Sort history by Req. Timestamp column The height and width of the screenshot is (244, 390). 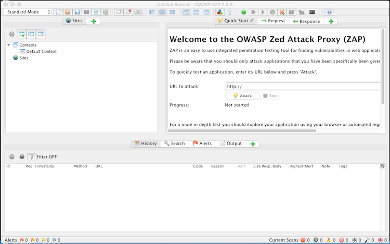point(48,166)
